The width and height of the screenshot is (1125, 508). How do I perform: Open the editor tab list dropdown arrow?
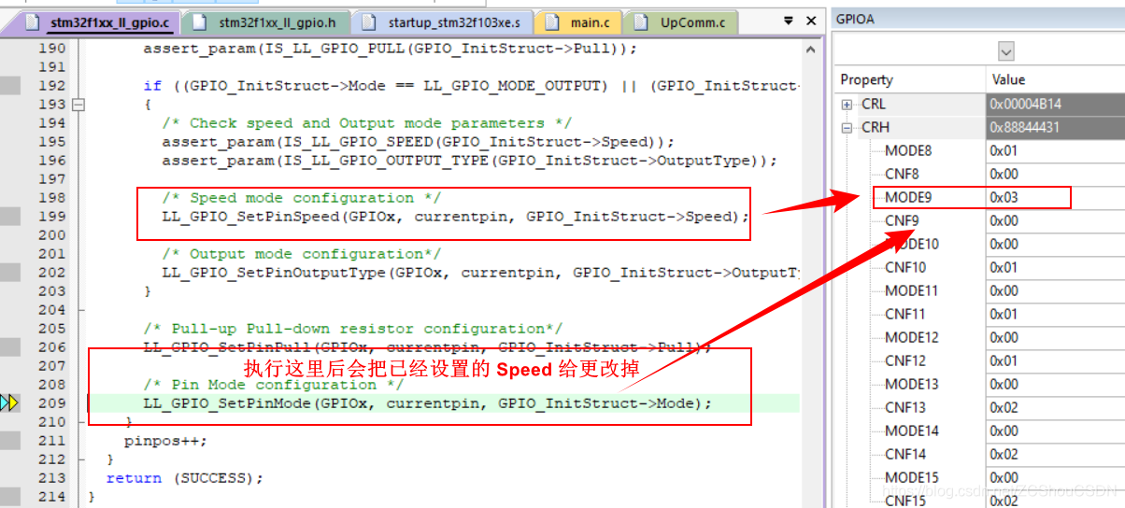[787, 21]
